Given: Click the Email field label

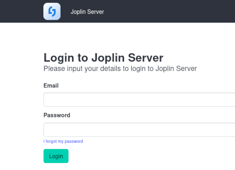Looking at the screenshot, I should click(x=51, y=85).
